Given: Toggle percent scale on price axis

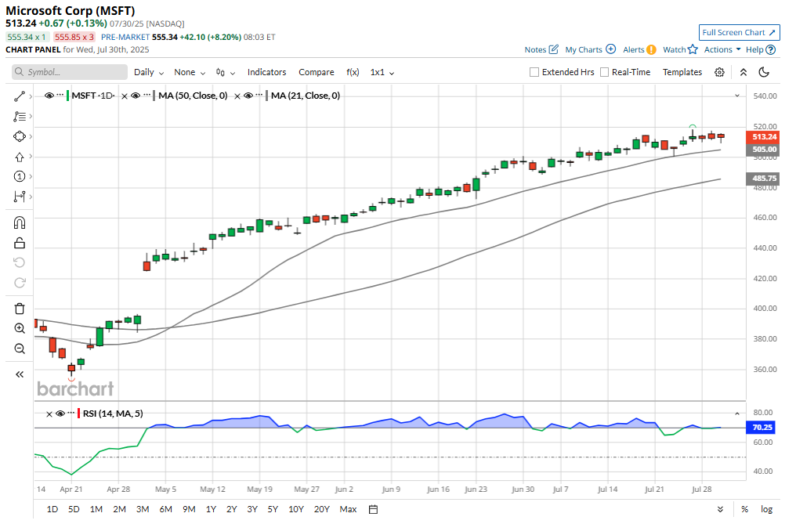Looking at the screenshot, I should (x=745, y=509).
